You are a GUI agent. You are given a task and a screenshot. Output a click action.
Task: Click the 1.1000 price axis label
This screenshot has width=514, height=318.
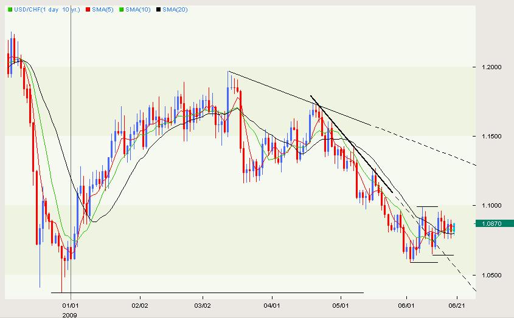tap(491, 206)
